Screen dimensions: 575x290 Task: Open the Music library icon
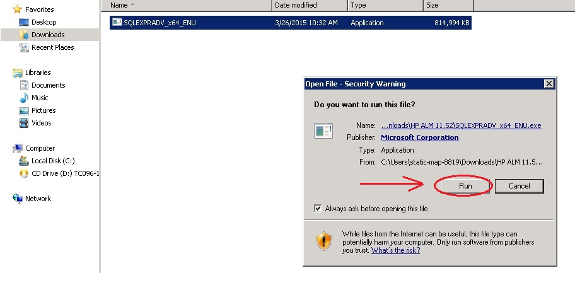click(x=24, y=98)
